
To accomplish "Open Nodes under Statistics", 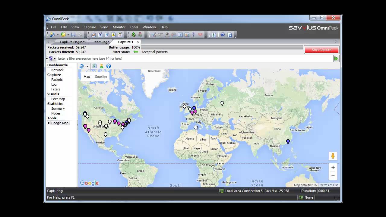I will pyautogui.click(x=56, y=113).
